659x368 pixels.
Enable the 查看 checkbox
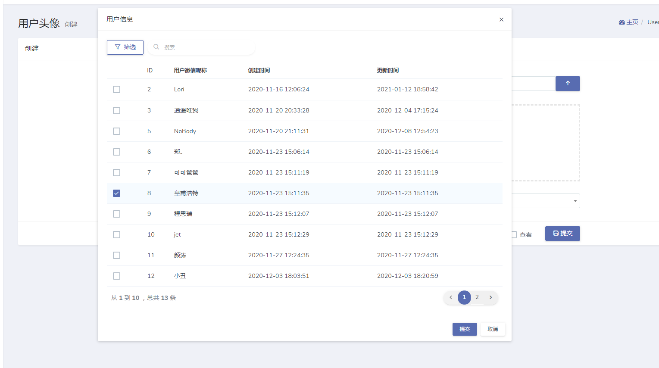[514, 234]
